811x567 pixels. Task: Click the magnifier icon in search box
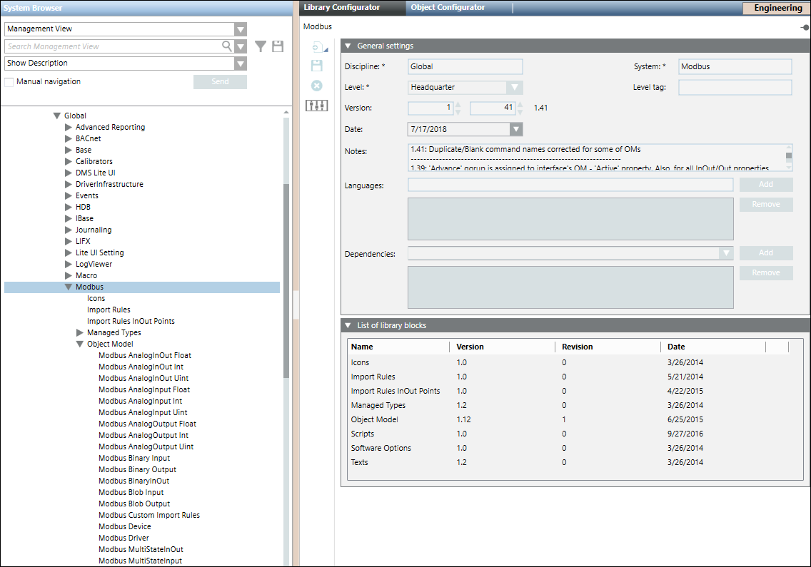click(x=227, y=46)
